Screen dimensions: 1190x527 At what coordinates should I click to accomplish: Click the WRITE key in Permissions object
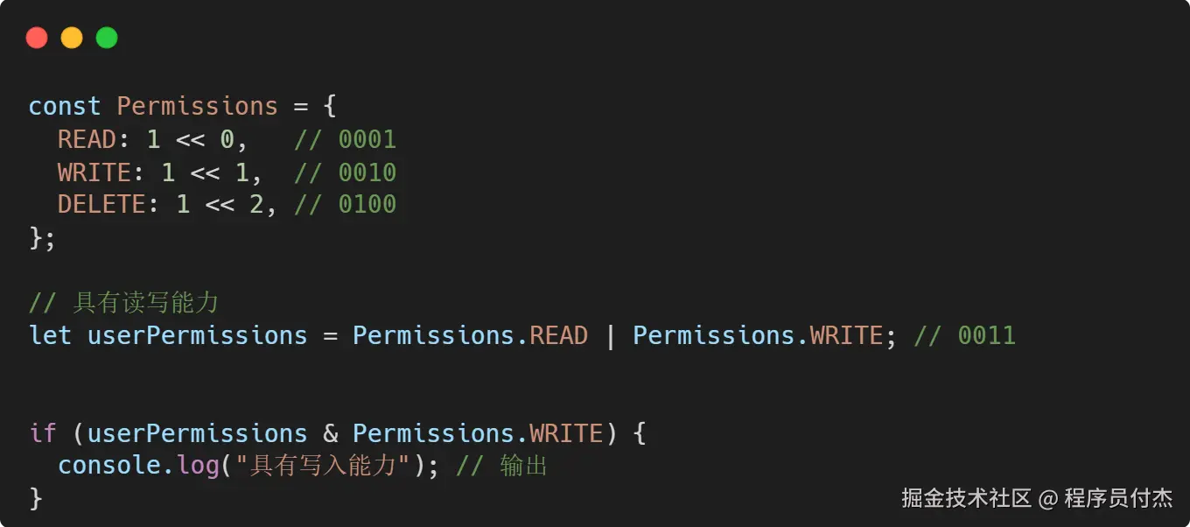(x=94, y=172)
